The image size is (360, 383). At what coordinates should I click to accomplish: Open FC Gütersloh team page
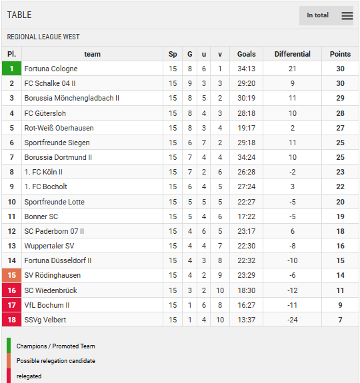point(45,113)
